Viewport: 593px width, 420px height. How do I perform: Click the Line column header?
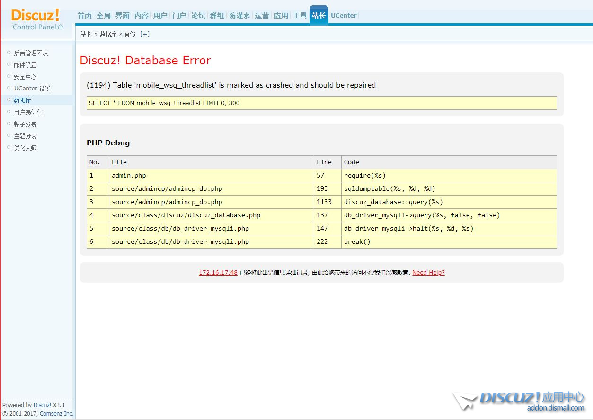[x=327, y=162]
